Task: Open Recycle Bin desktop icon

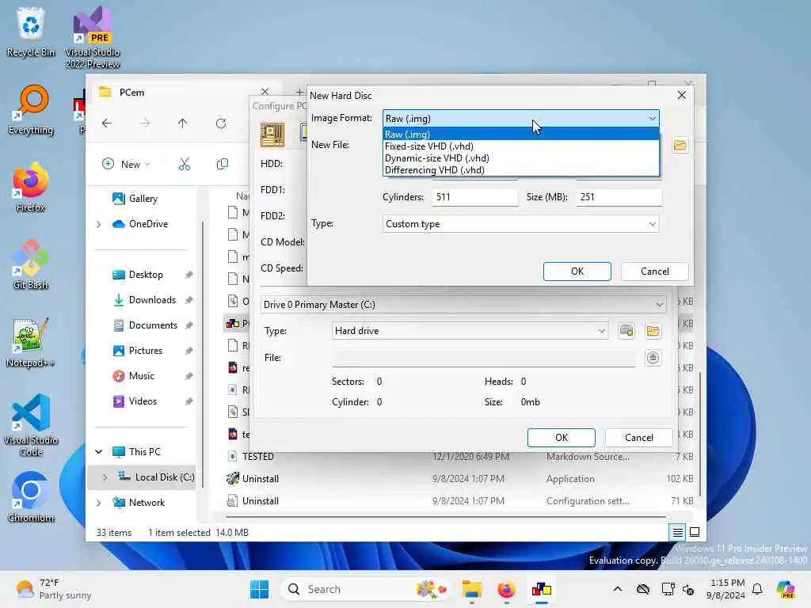Action: coord(31,32)
